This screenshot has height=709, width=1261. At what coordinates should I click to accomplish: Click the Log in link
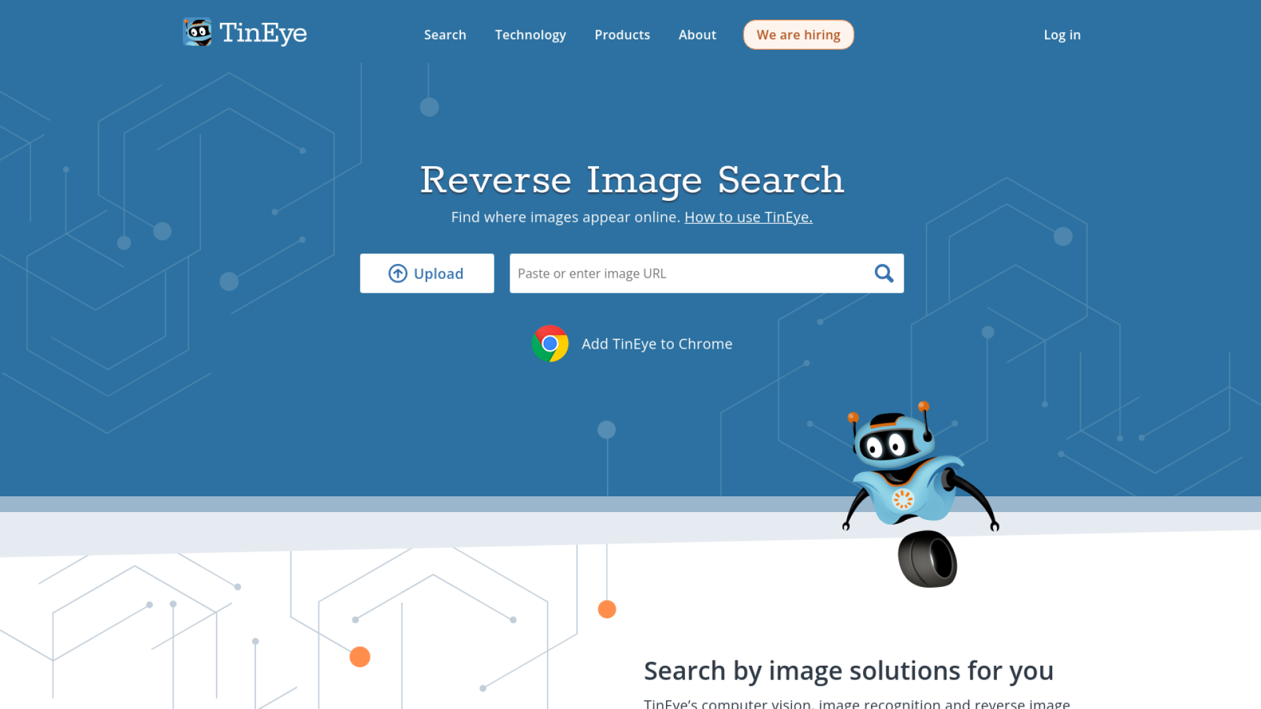point(1061,35)
